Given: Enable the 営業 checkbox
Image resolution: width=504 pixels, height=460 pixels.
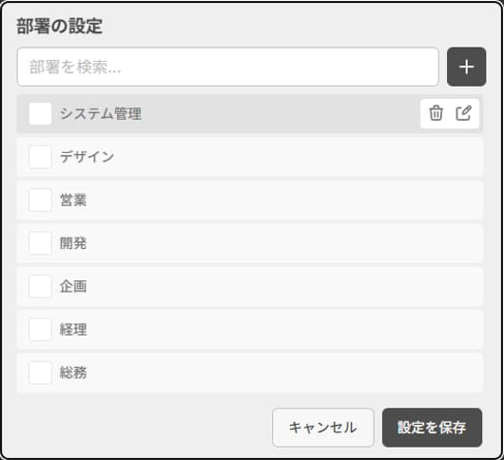Looking at the screenshot, I should (x=40, y=201).
